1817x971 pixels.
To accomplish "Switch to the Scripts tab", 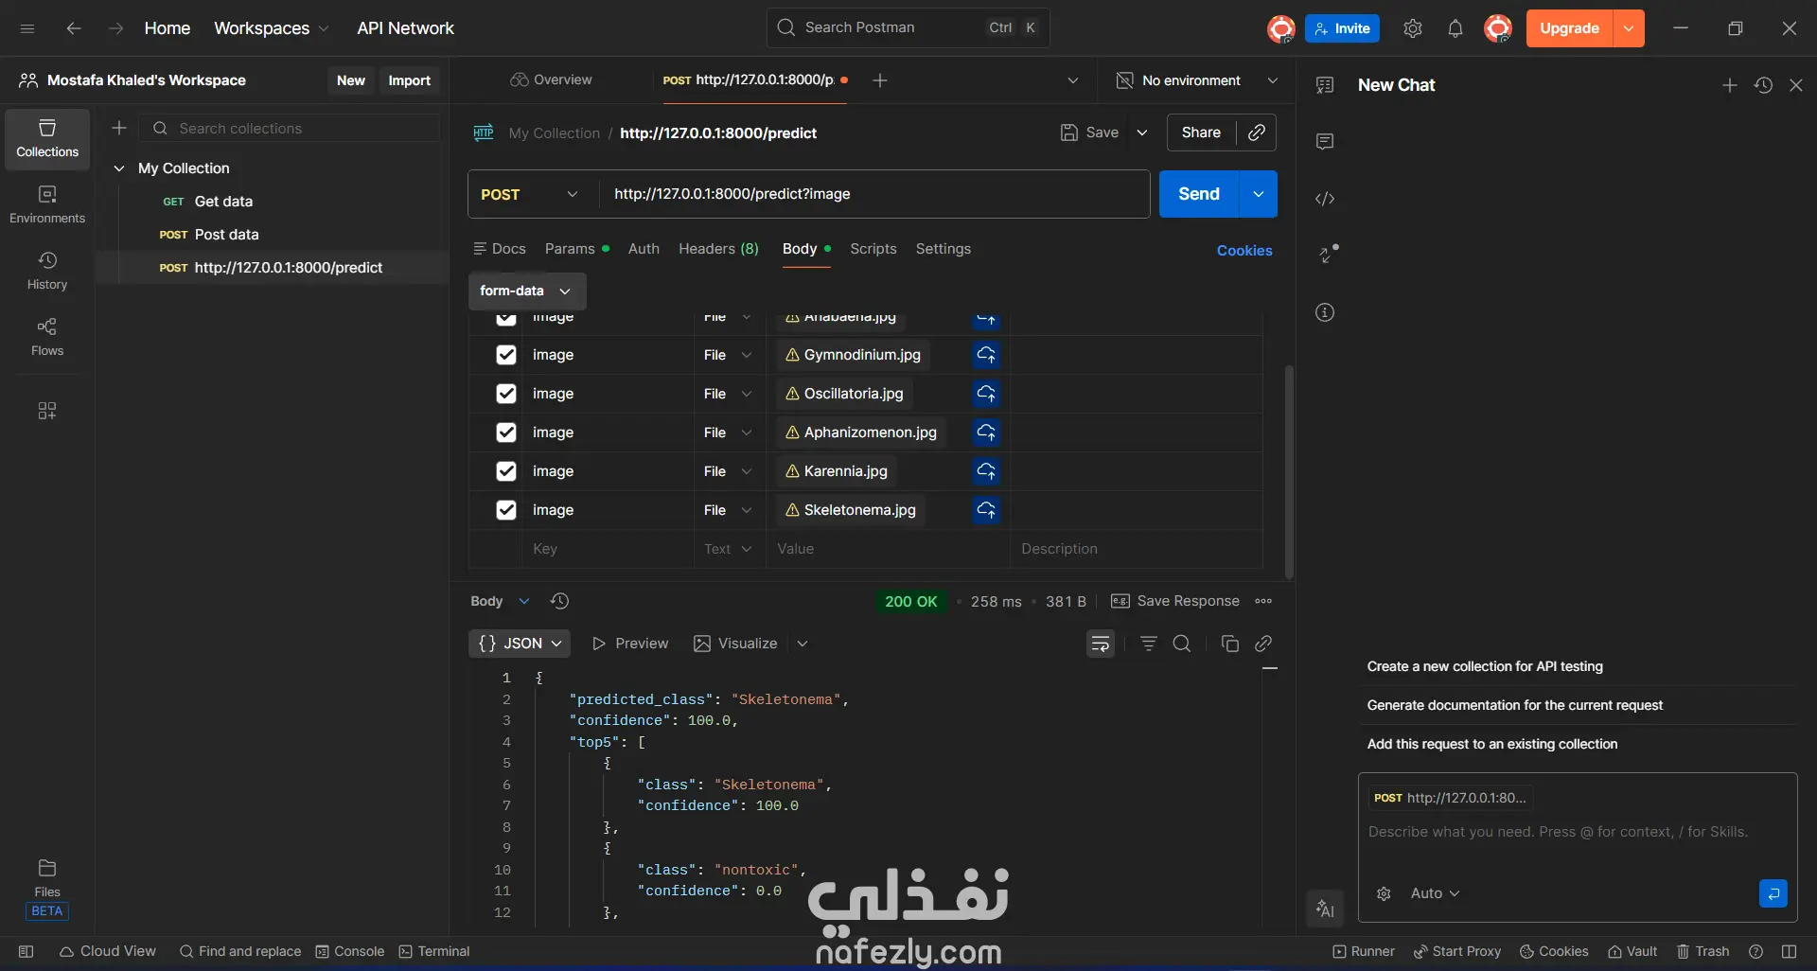I will coord(873,249).
